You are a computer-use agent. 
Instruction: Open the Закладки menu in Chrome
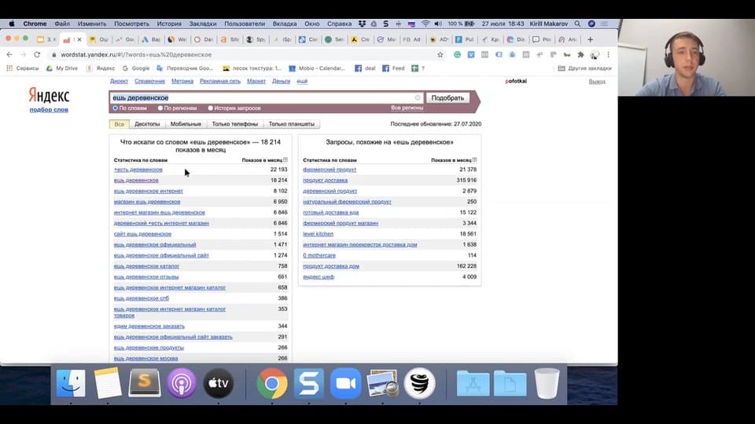tap(203, 24)
